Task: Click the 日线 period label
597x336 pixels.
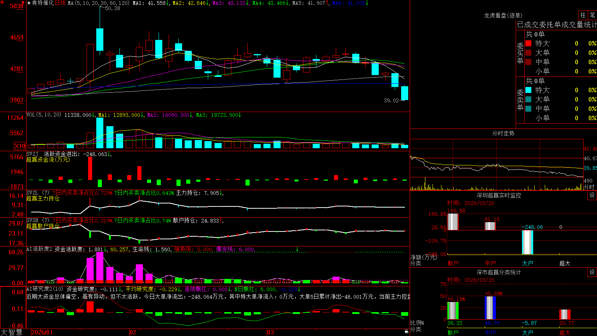Action: (x=60, y=3)
